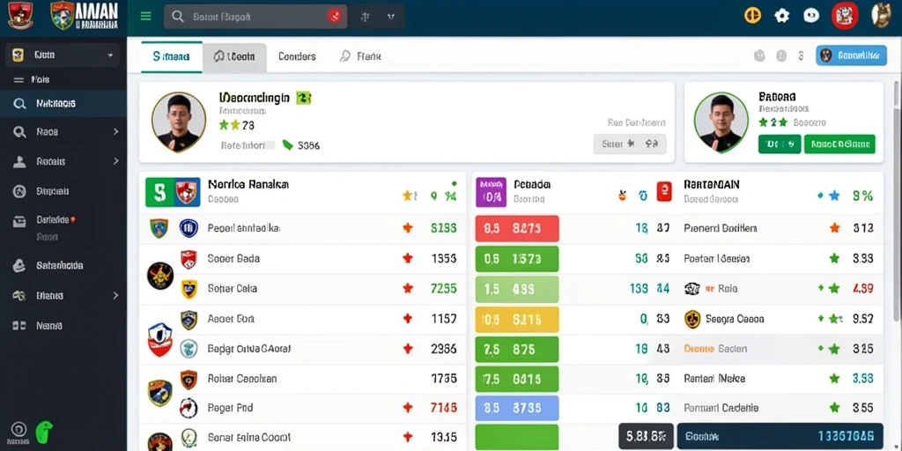
Task: Click the red 9.5 score cell
Action: [517, 228]
